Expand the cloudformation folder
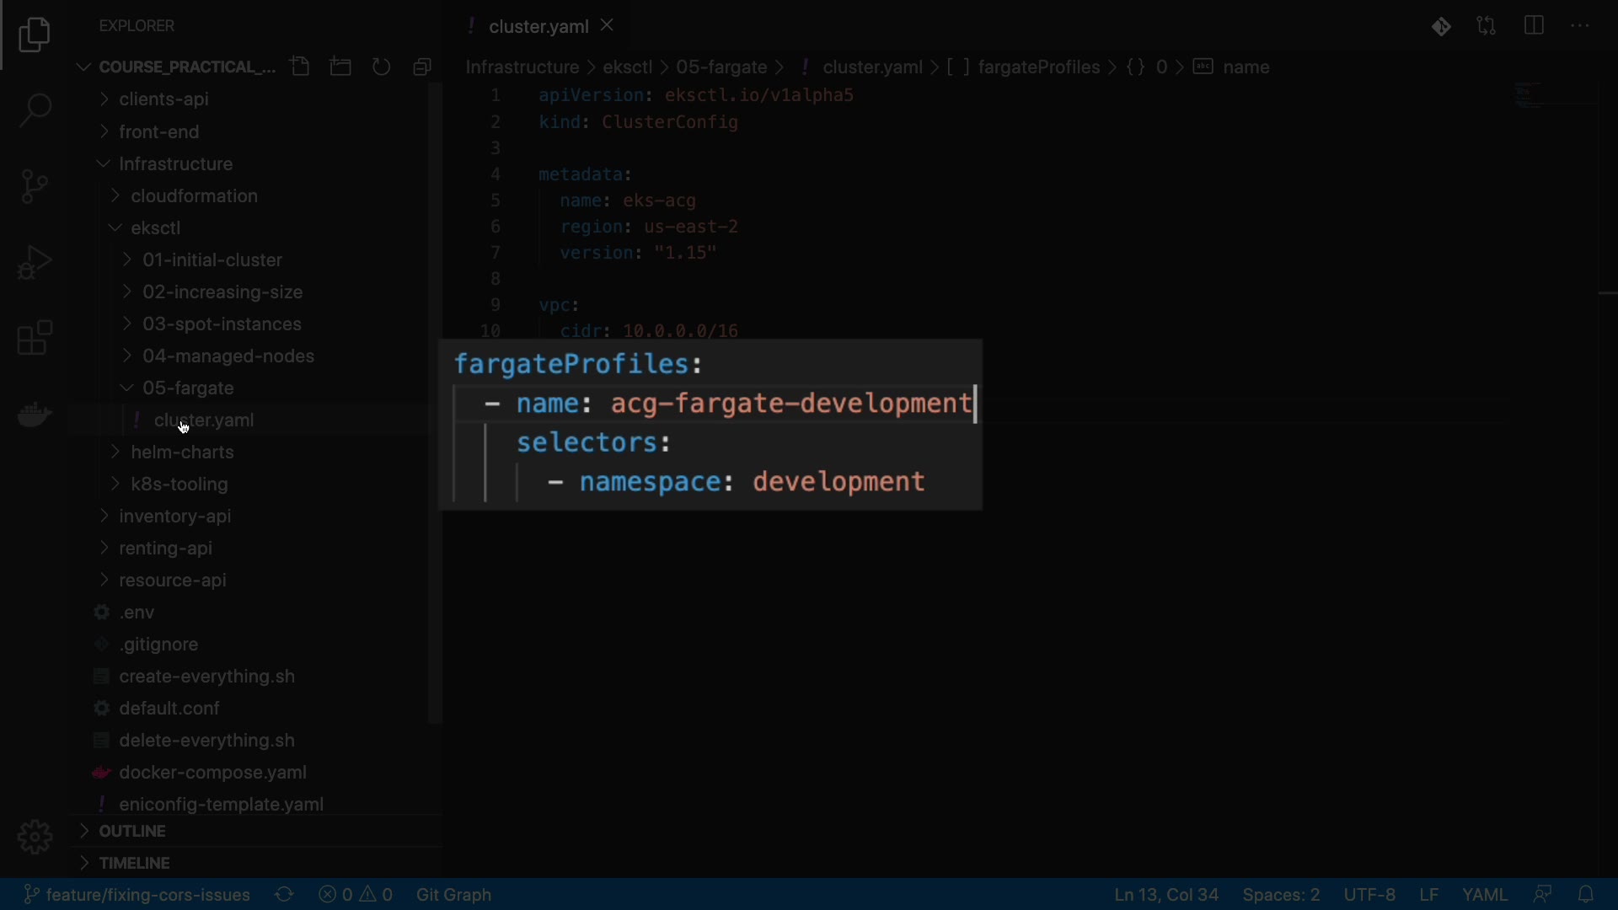Image resolution: width=1618 pixels, height=910 pixels. [x=194, y=196]
